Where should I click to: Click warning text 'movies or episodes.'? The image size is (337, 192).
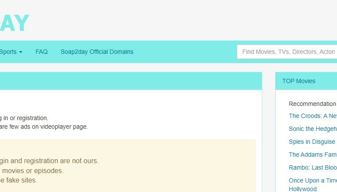(x=33, y=170)
